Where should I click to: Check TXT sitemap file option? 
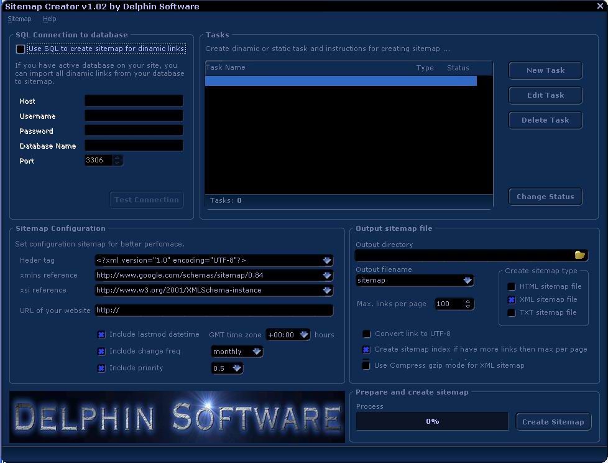(512, 313)
